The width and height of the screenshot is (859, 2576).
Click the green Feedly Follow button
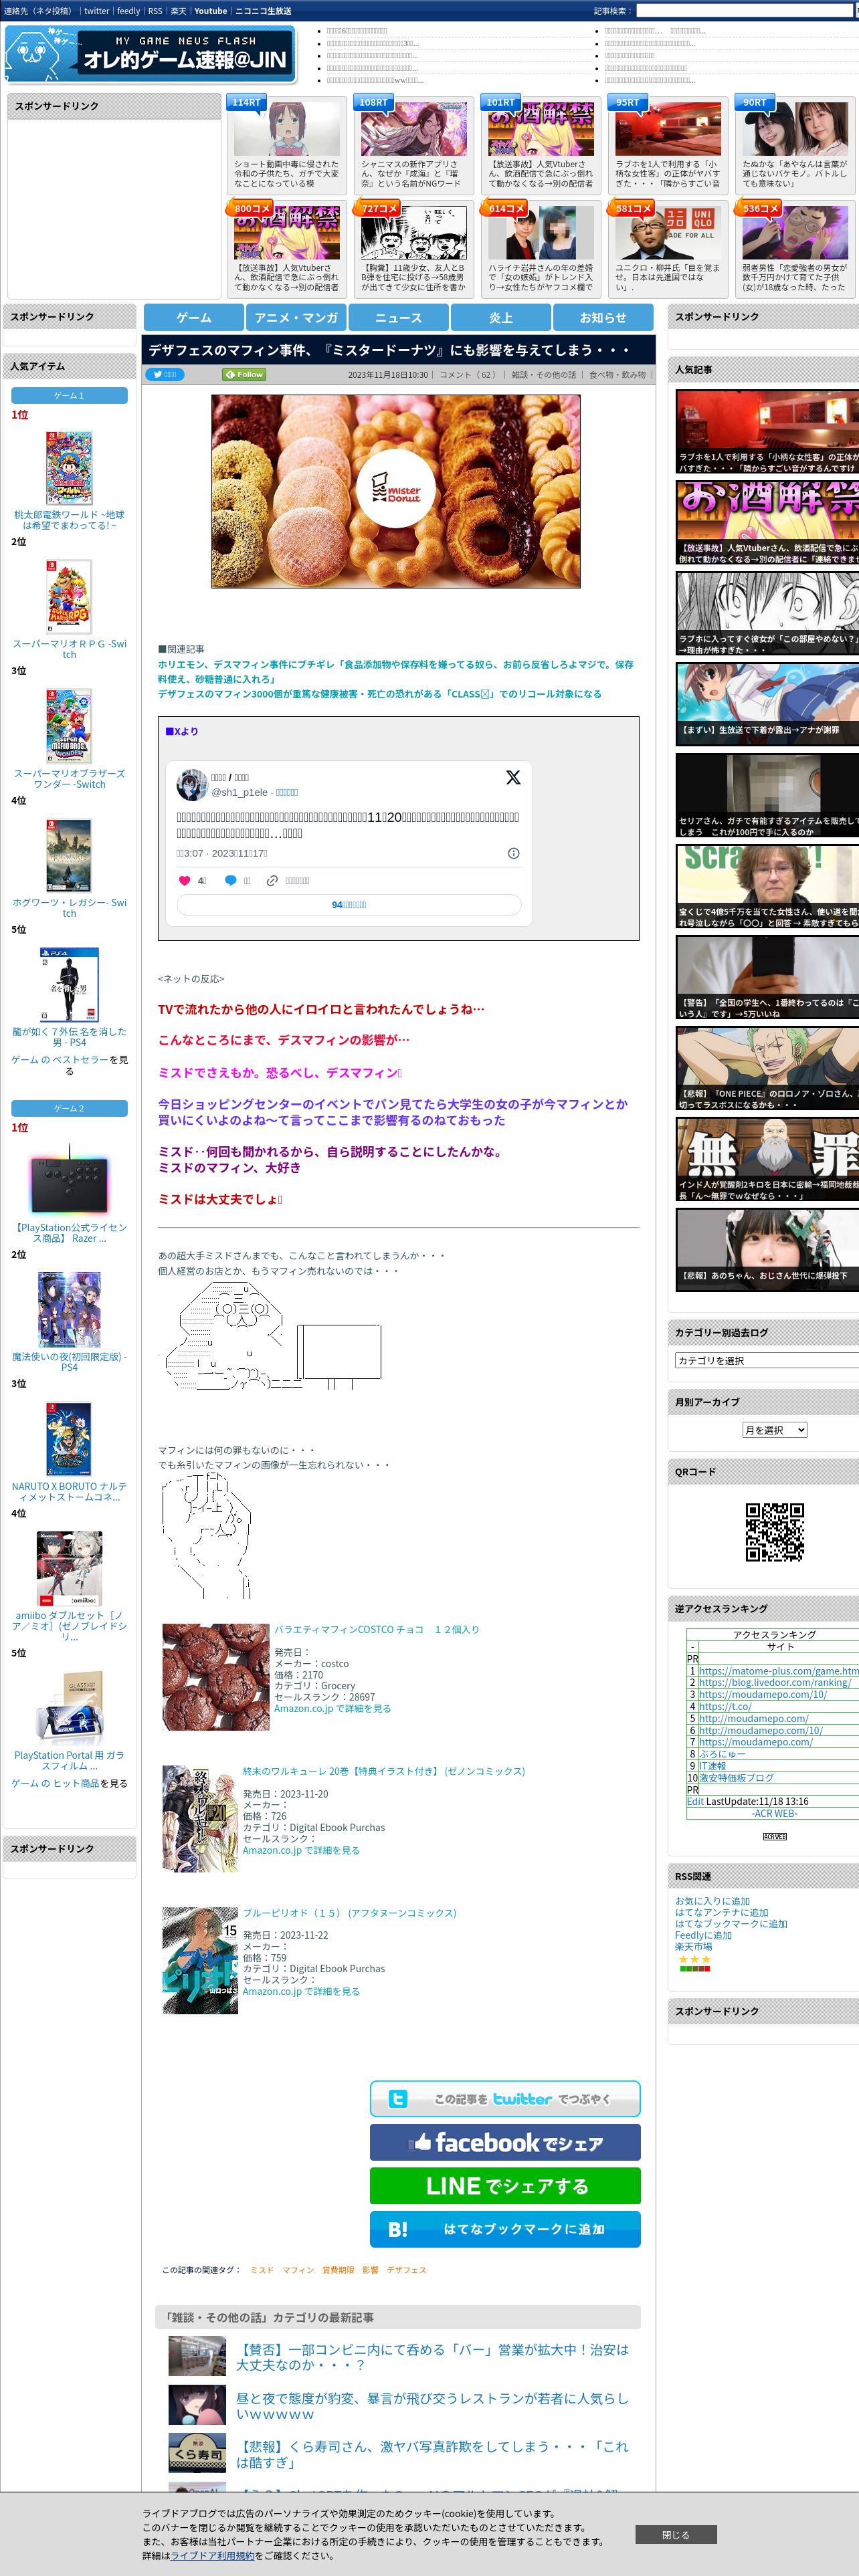244,374
